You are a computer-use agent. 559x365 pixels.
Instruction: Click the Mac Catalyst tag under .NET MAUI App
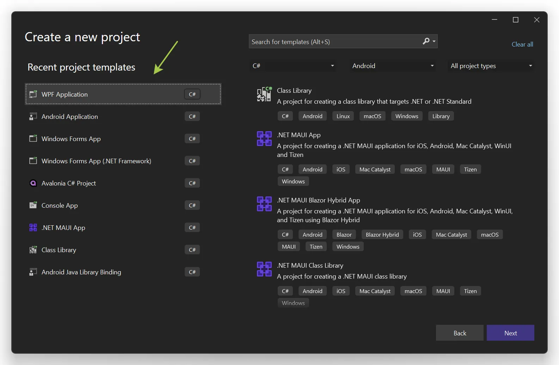[375, 169]
